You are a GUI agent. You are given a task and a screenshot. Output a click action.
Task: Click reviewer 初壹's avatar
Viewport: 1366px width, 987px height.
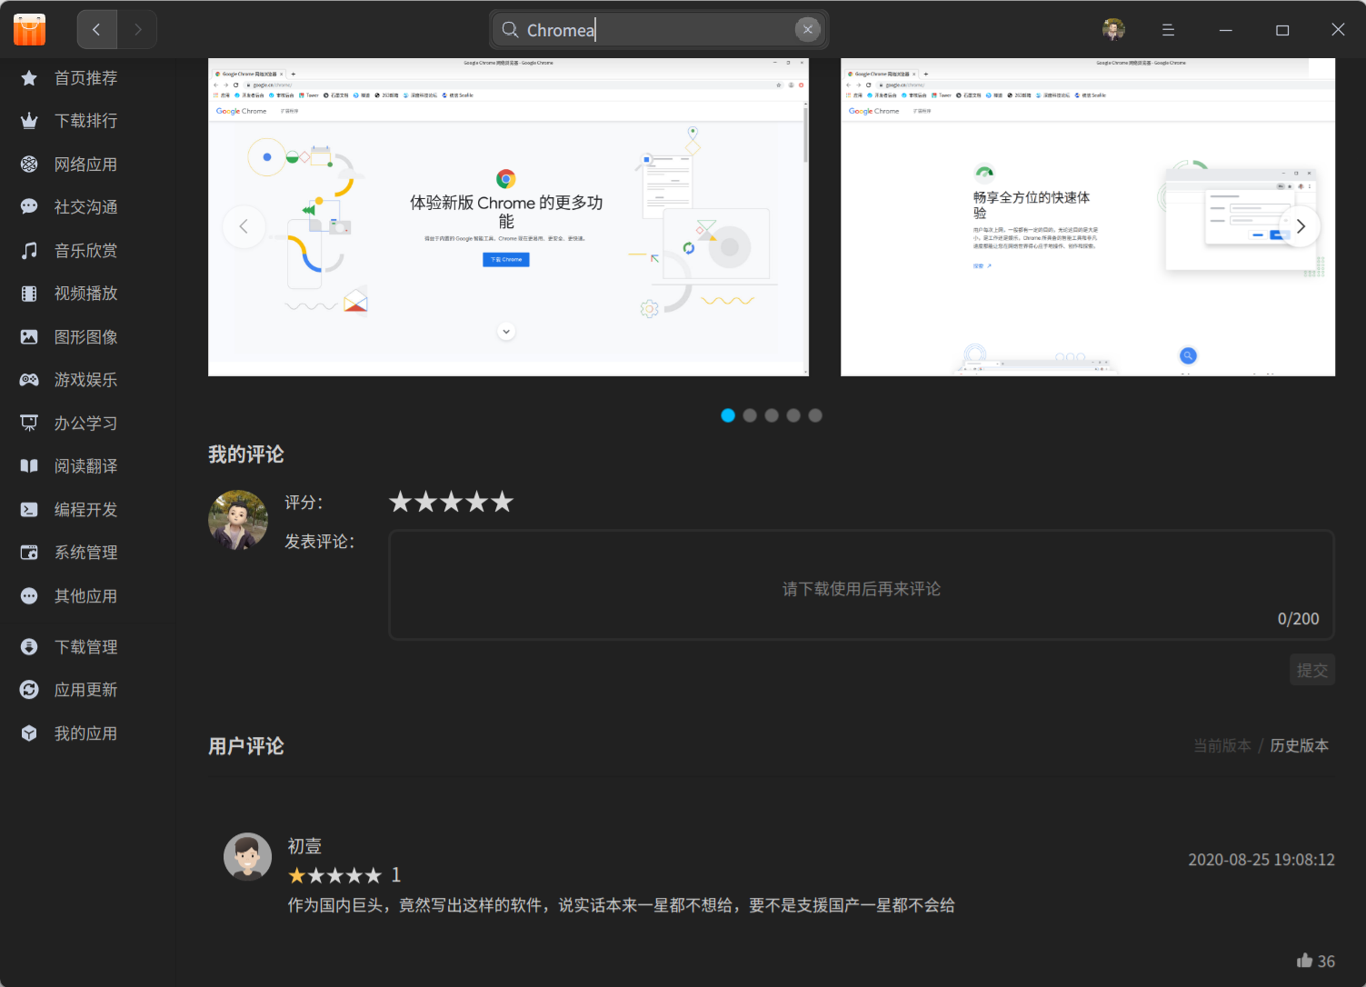tap(248, 857)
